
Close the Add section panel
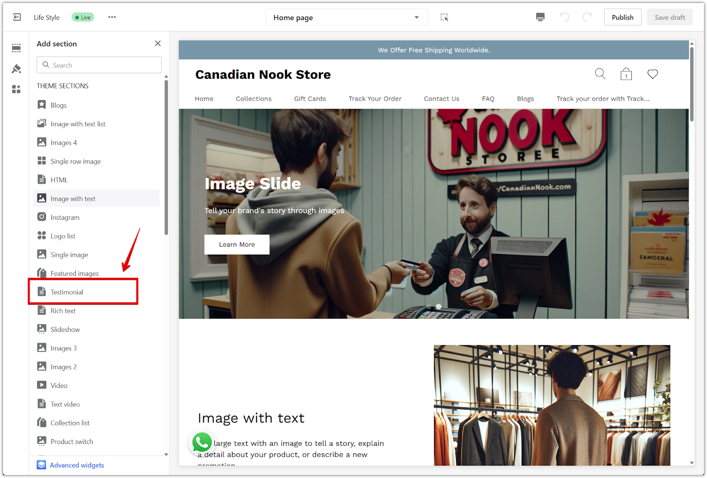[158, 43]
